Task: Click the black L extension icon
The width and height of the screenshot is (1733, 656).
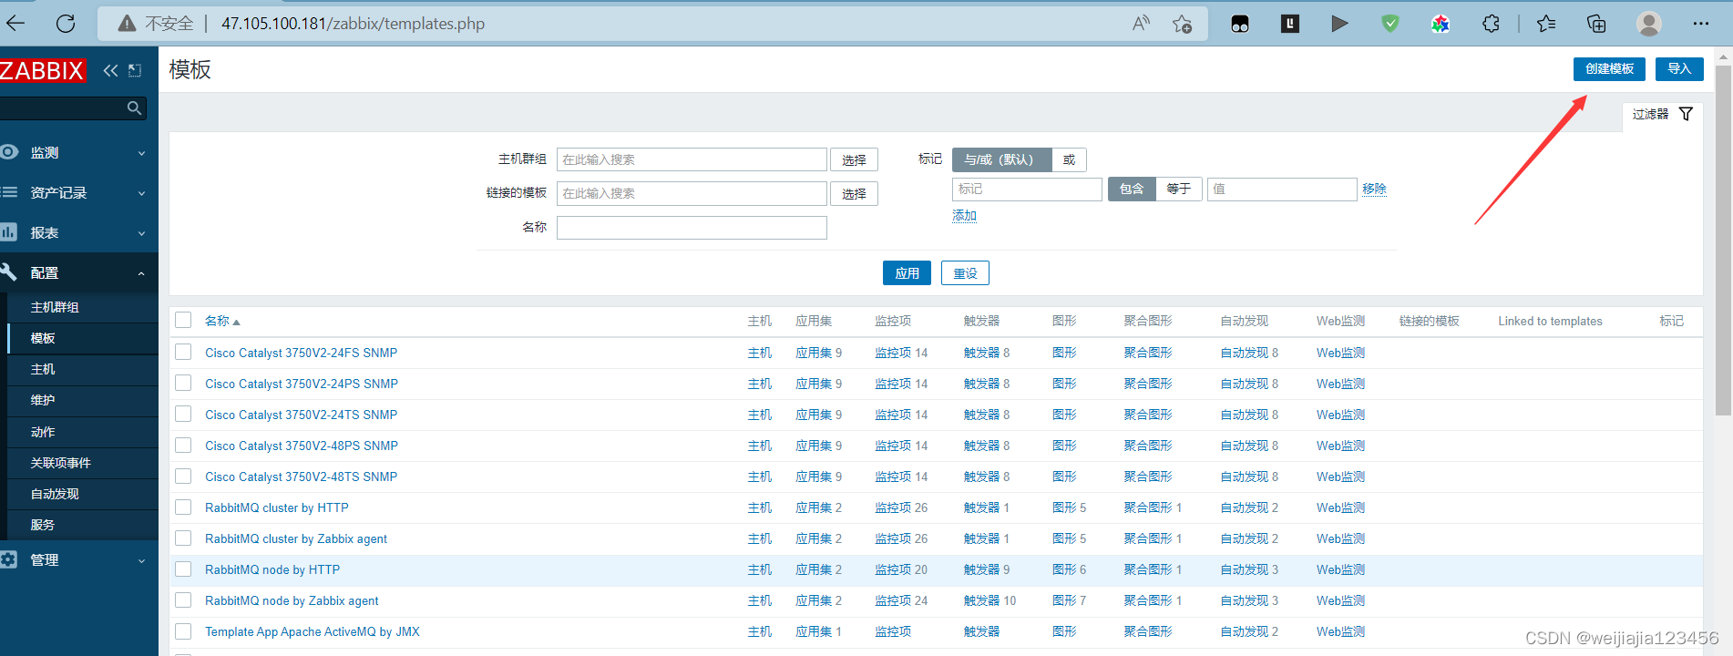Action: pyautogui.click(x=1290, y=23)
